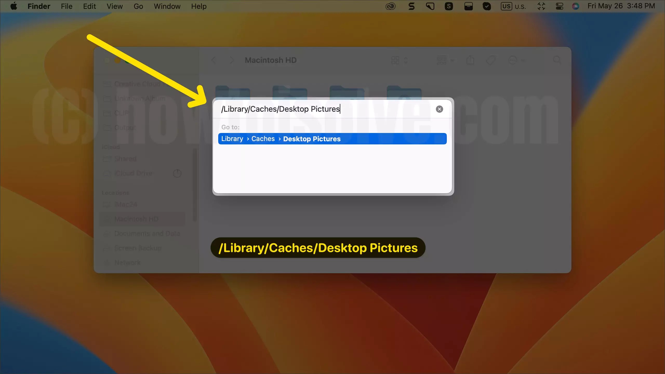Switch to icon grid view in toolbar
The image size is (665, 374).
tap(395, 60)
